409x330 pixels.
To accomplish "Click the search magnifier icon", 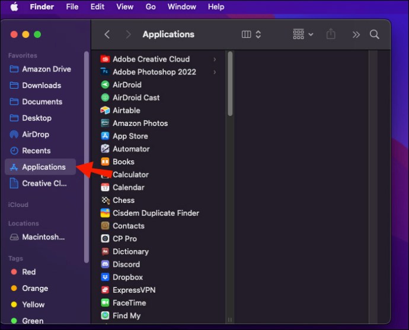I will (374, 34).
